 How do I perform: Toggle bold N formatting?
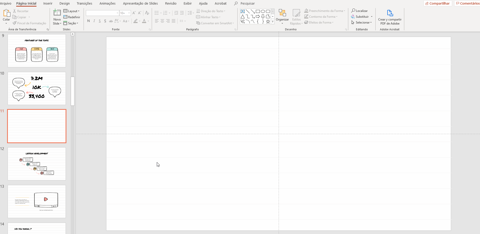pos(88,21)
